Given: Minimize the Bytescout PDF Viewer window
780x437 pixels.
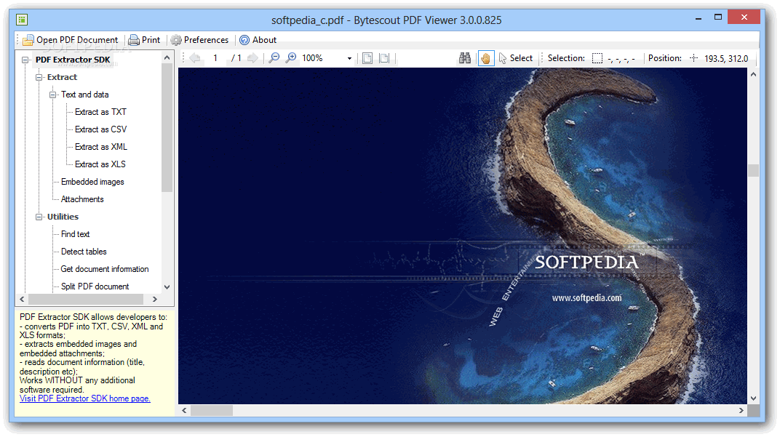Looking at the screenshot, I should click(x=699, y=18).
